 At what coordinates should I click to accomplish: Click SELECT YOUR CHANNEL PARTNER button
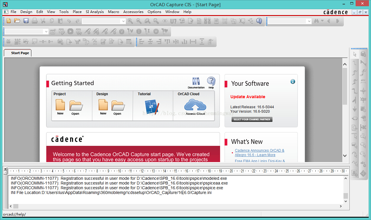click(252, 119)
